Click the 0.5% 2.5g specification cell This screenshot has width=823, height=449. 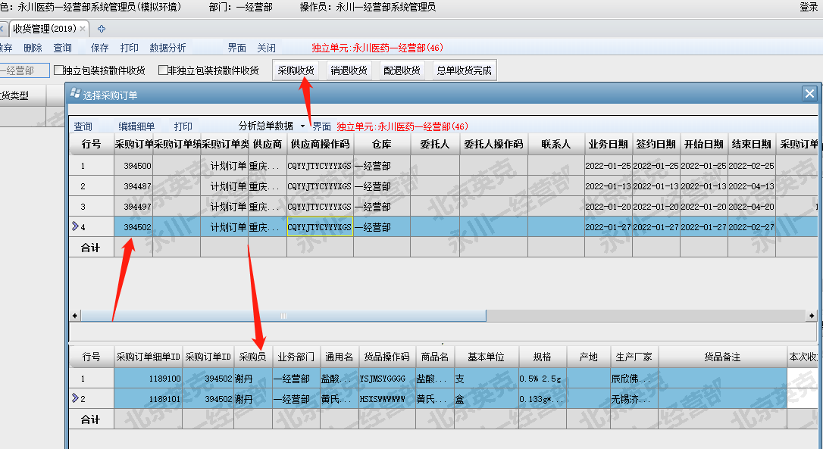(543, 378)
